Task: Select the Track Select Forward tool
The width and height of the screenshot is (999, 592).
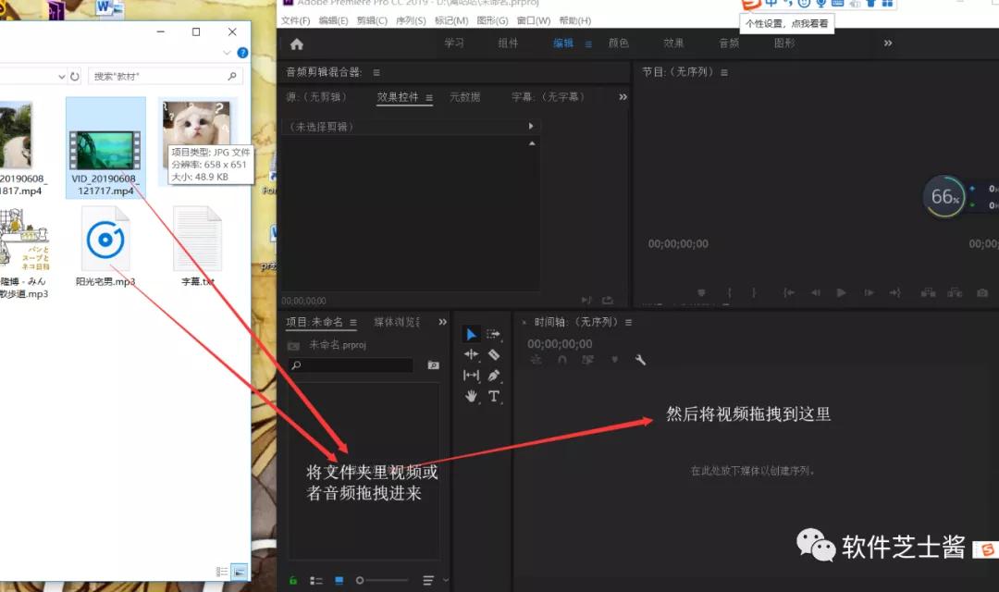Action: point(496,334)
